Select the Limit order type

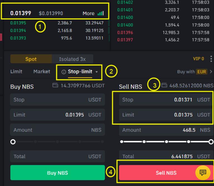[16, 72]
